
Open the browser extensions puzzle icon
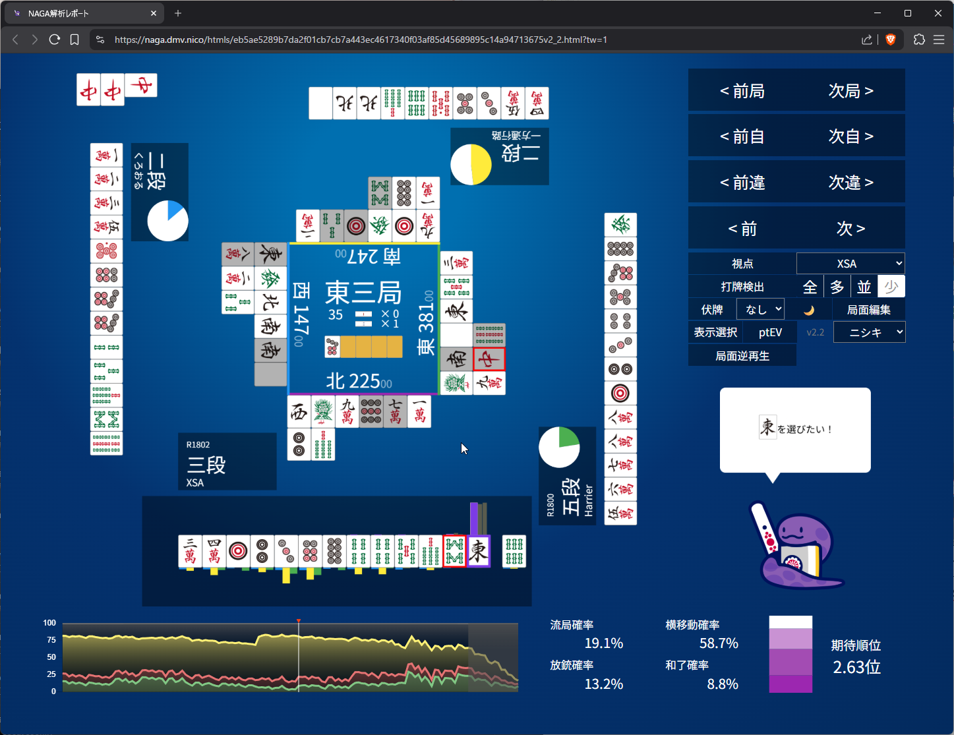coord(919,40)
